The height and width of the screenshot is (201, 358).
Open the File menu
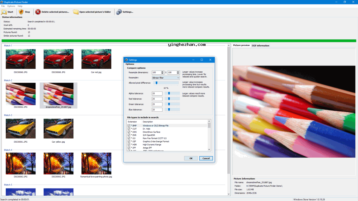[3, 6]
